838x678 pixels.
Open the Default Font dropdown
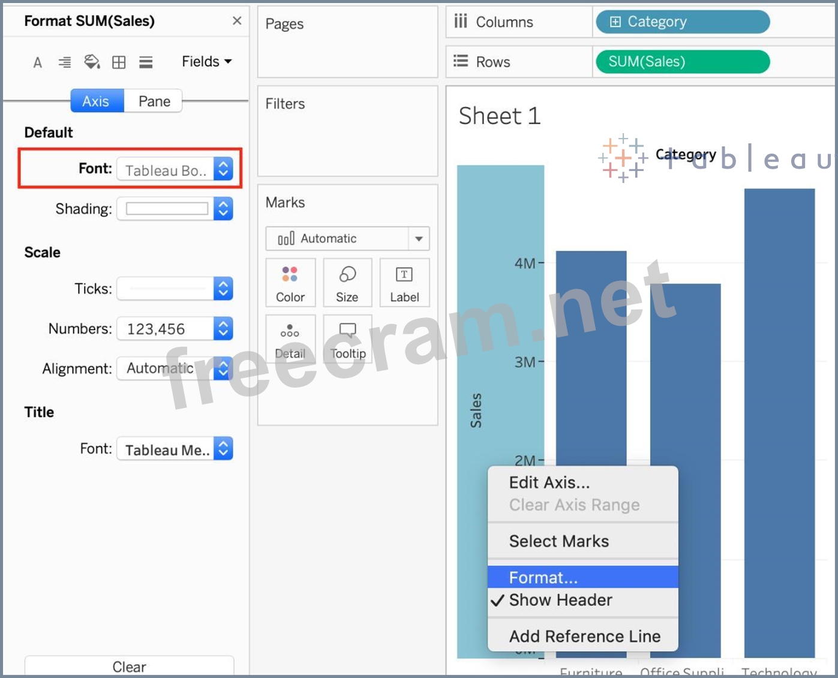[175, 170]
